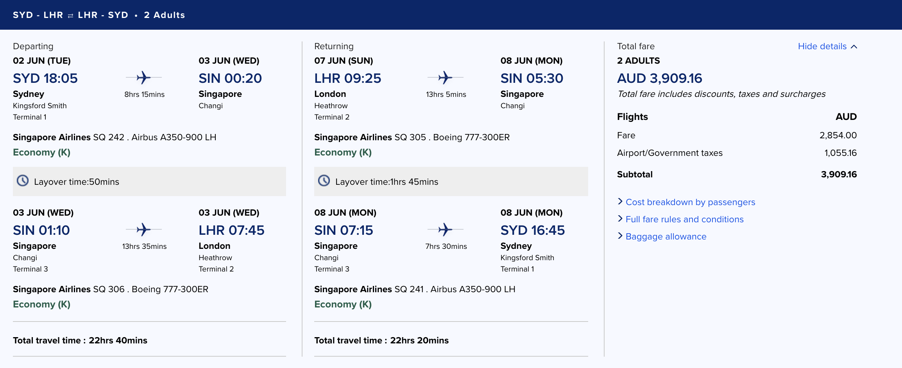Viewport: 902px width, 368px height.
Task: Click the airplane icon on the LHR-SIN segment
Action: coord(445,78)
